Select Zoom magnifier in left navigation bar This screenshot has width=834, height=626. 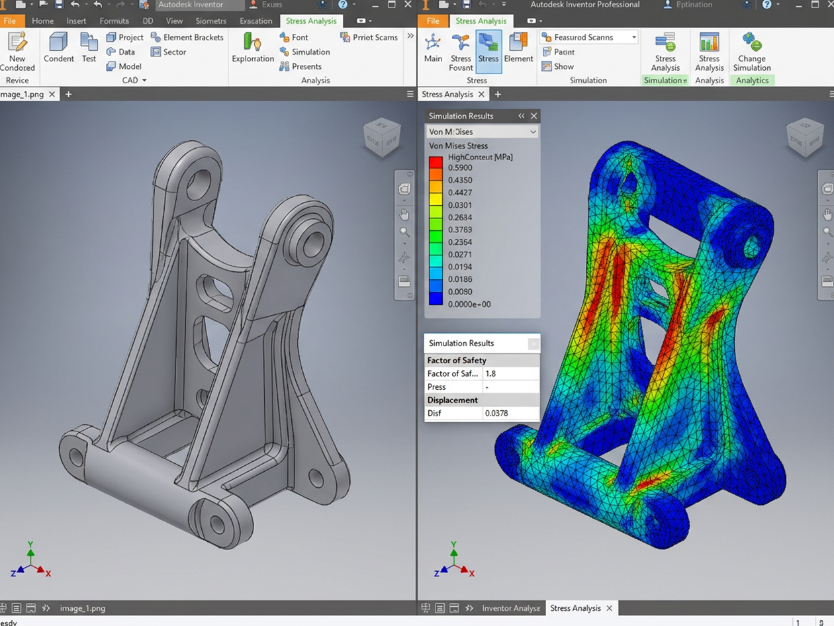point(404,232)
